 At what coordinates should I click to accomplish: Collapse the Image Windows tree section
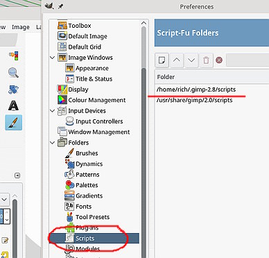click(53, 58)
